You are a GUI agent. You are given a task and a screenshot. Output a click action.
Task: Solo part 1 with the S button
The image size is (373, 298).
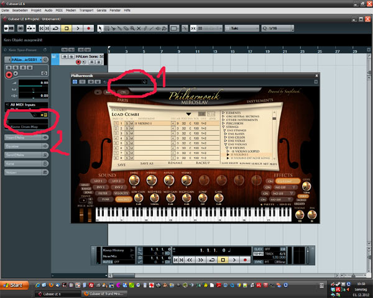(126, 124)
